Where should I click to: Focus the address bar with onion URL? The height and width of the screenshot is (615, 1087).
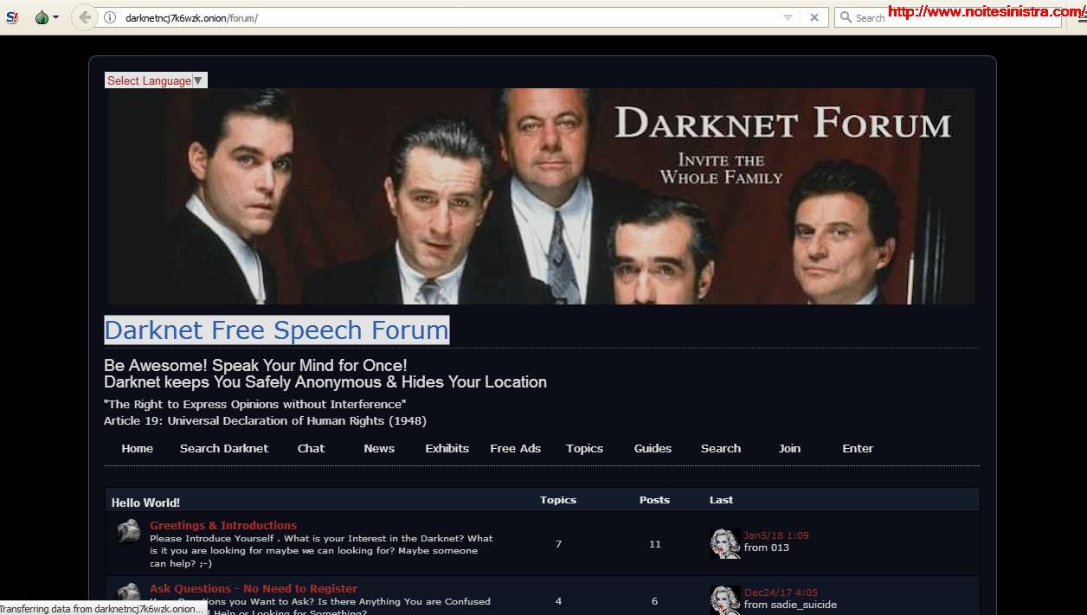(x=450, y=17)
